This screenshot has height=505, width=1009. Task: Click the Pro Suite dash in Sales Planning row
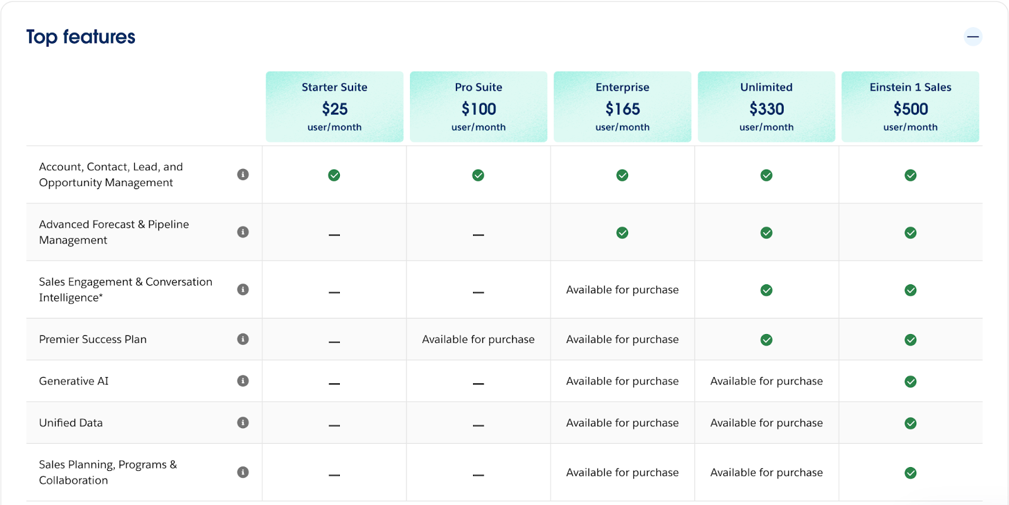pos(479,475)
